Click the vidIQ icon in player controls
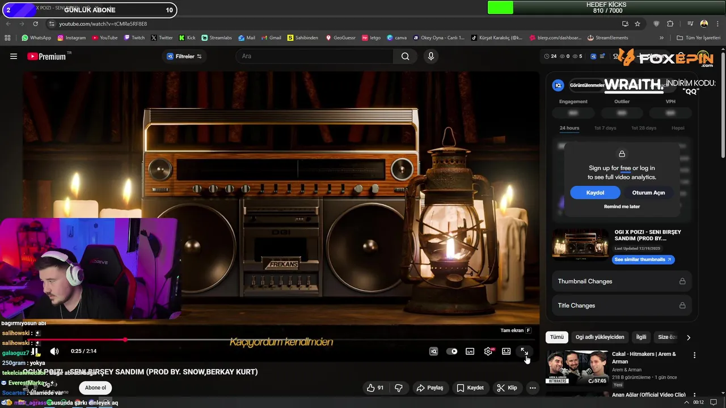This screenshot has height=408, width=726. (x=433, y=351)
